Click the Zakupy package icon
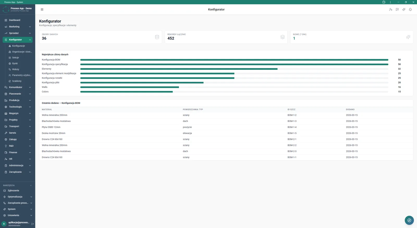The height and width of the screenshot is (228, 417). [6, 139]
